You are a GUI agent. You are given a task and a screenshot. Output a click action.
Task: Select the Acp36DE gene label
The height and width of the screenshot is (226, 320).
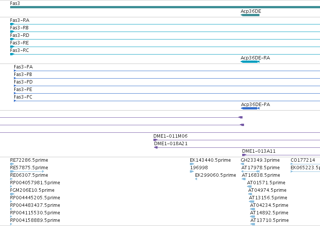pyautogui.click(x=251, y=11)
